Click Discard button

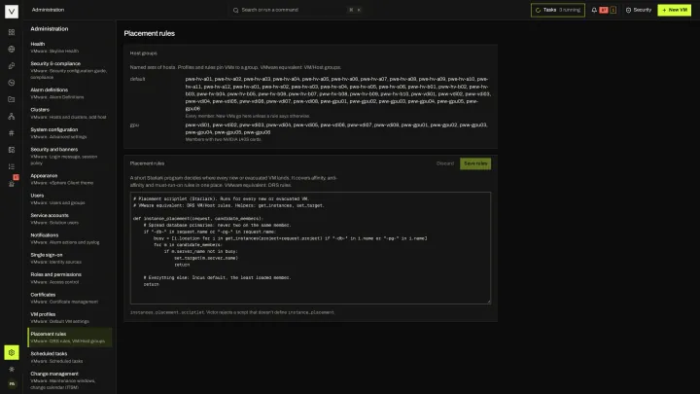click(444, 163)
